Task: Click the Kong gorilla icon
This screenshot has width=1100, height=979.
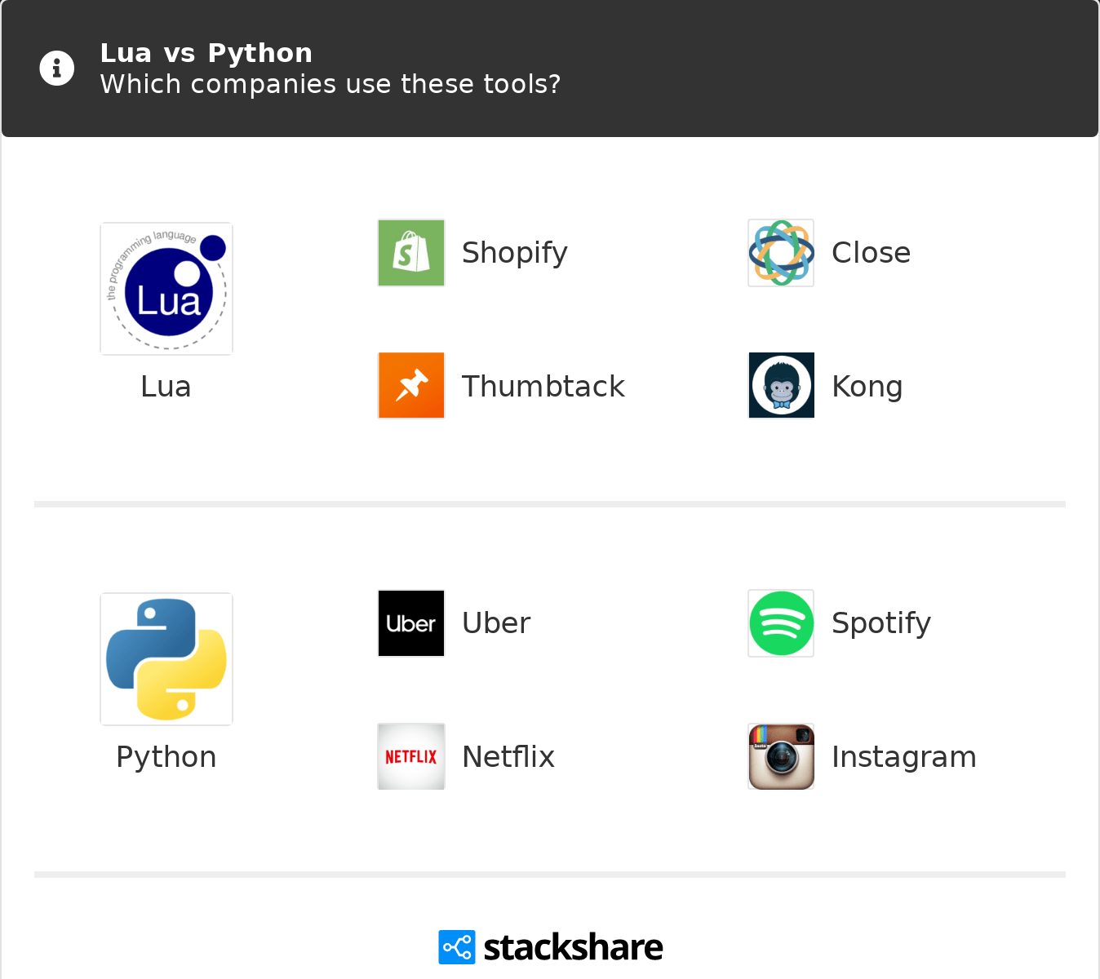Action: 781,386
